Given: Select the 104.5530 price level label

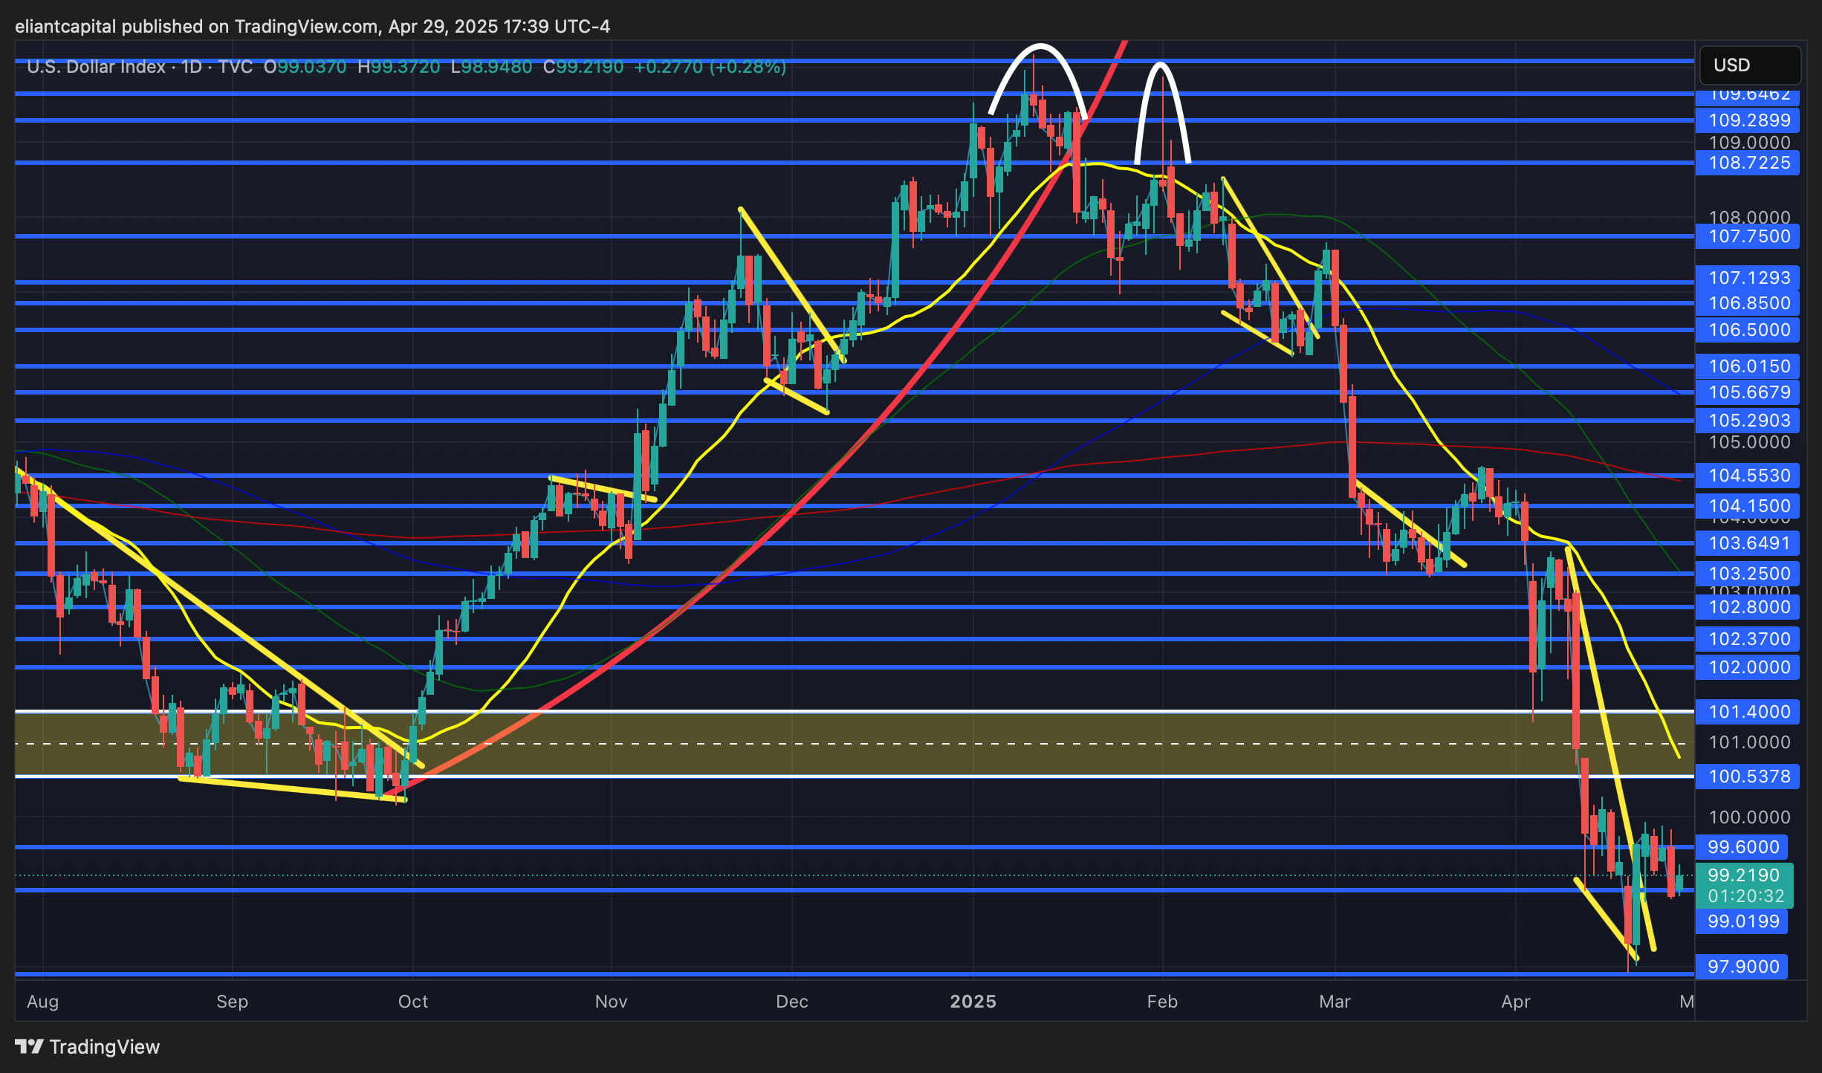Looking at the screenshot, I should [x=1748, y=476].
